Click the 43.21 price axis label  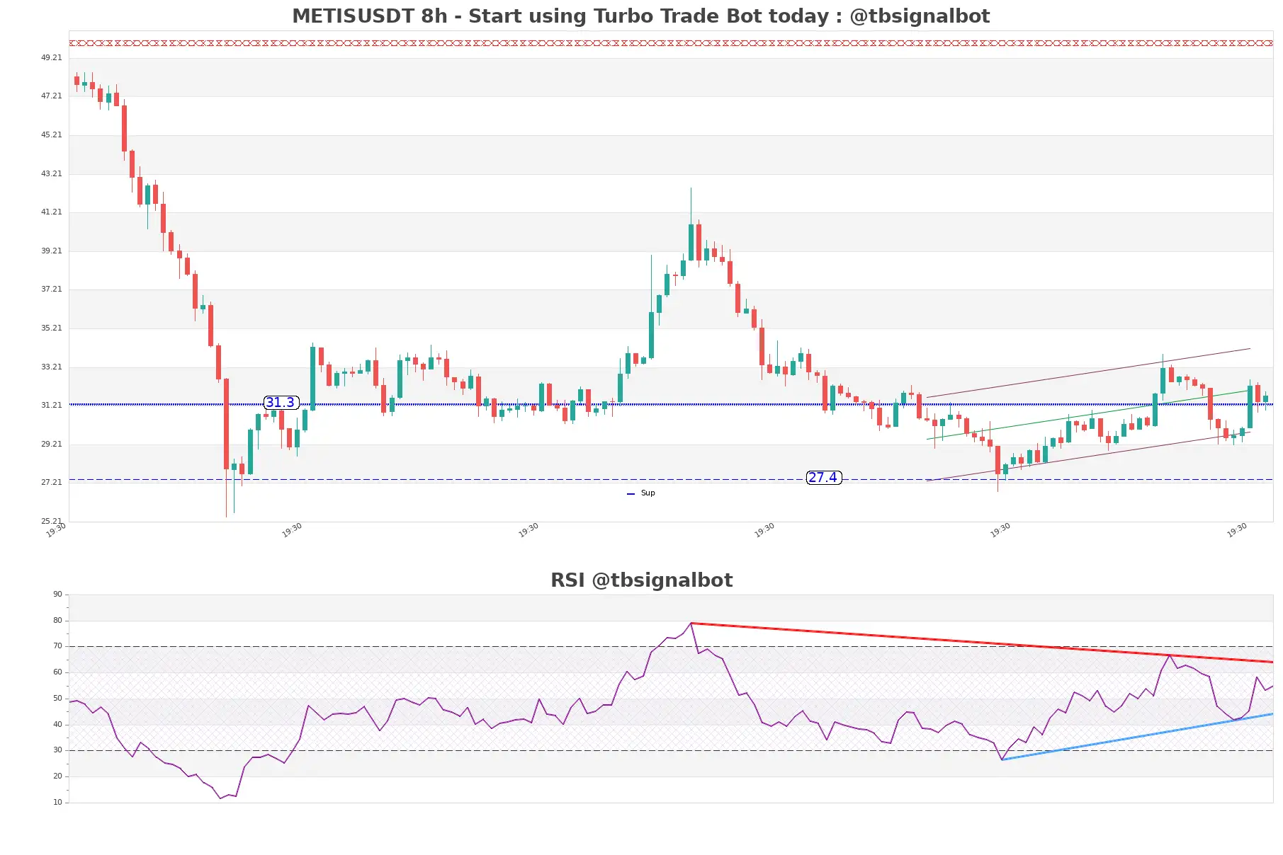(52, 173)
